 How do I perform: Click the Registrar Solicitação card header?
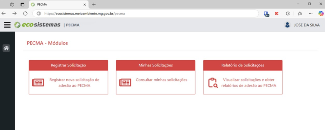pyautogui.click(x=69, y=65)
